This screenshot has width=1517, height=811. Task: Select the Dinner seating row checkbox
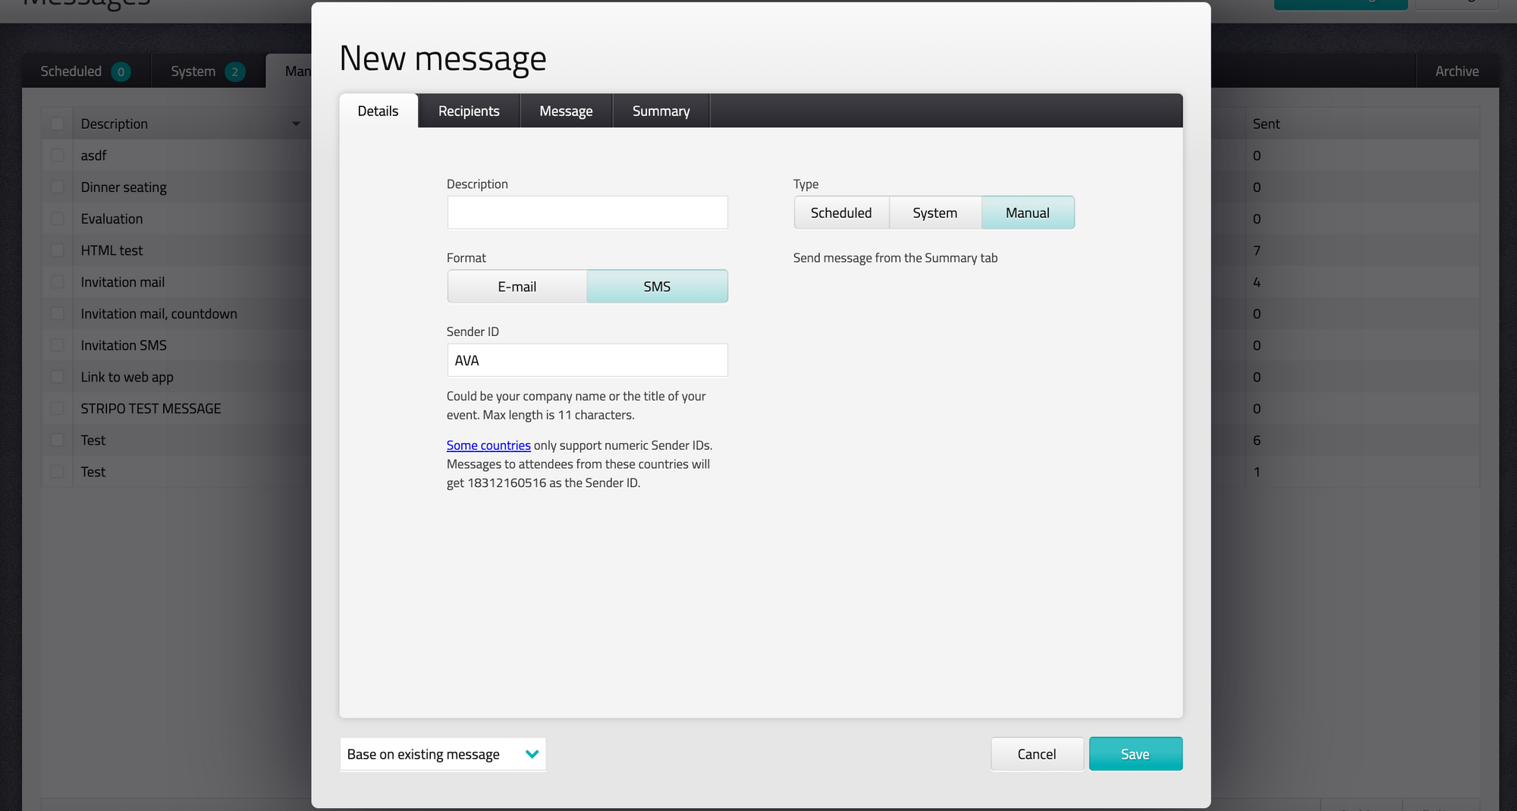tap(58, 187)
